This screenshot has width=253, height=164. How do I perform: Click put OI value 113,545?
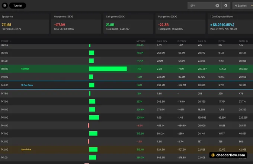(222, 69)
